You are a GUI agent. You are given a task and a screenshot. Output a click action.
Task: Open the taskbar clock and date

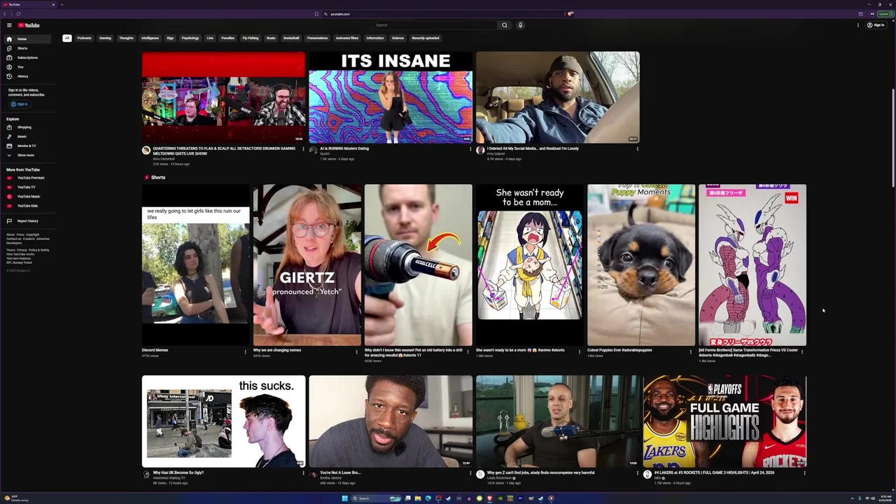tap(885, 498)
